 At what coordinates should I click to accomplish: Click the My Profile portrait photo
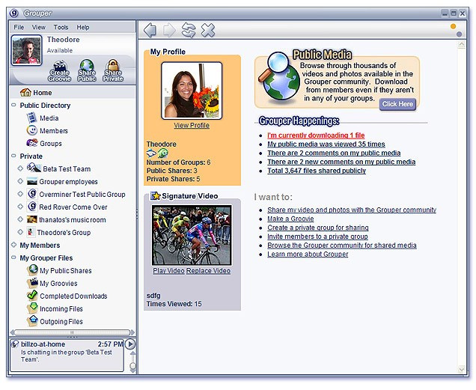[x=192, y=91]
